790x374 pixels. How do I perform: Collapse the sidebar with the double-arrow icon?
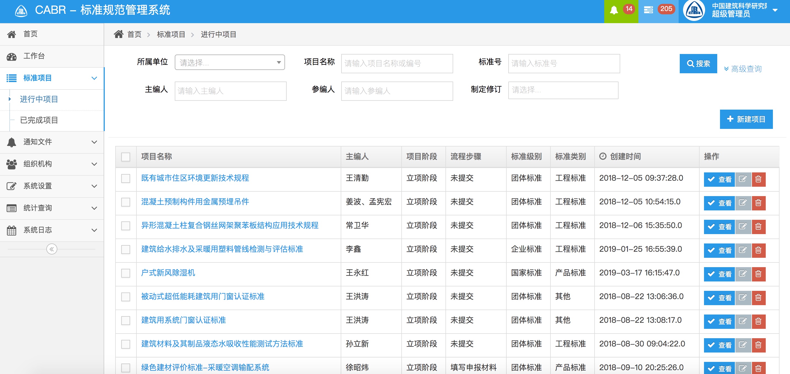tap(52, 249)
